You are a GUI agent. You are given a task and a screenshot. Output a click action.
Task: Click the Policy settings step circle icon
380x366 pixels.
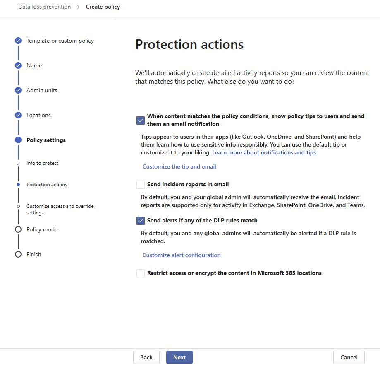pyautogui.click(x=18, y=140)
